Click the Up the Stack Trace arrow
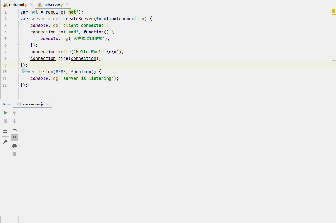The width and height of the screenshot is (336, 223). click(15, 113)
